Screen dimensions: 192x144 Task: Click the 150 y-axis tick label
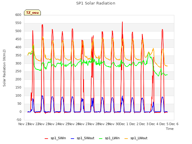pyautogui.click(x=18, y=87)
